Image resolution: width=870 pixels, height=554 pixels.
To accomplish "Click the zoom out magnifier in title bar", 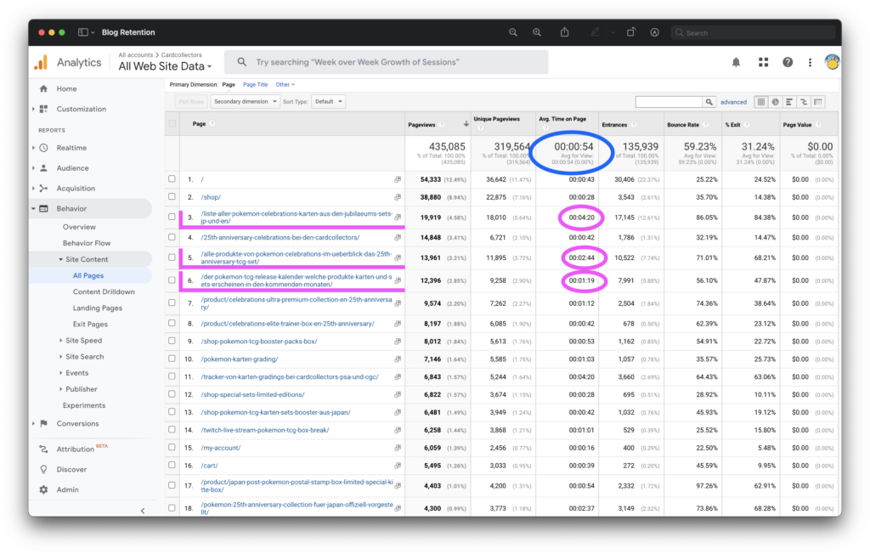I will (513, 32).
